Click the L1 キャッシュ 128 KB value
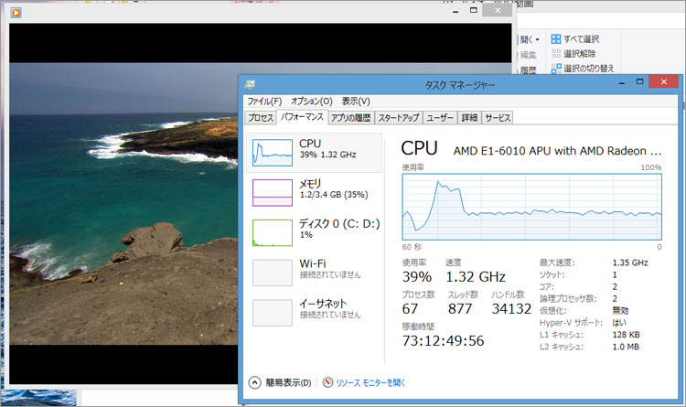Image resolution: width=686 pixels, height=407 pixels. (626, 335)
